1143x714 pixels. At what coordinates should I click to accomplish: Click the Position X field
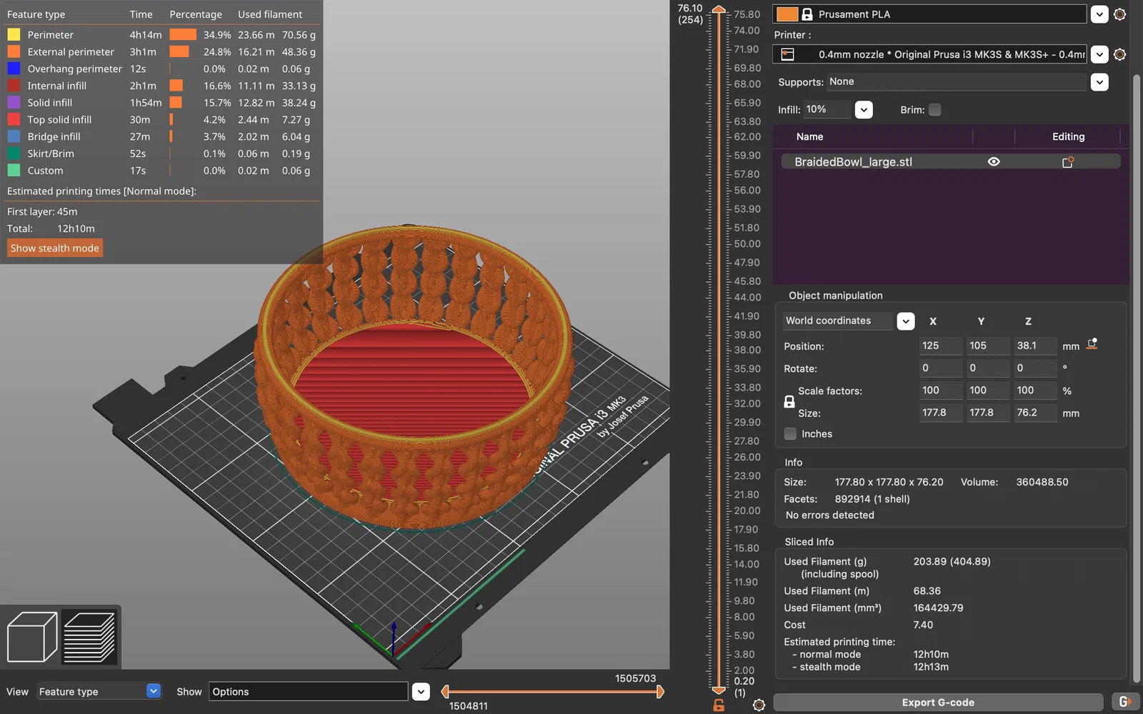click(941, 346)
